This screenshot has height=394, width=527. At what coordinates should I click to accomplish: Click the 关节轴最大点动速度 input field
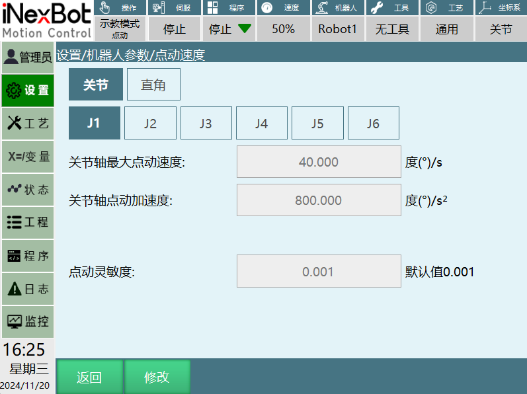tap(319, 162)
